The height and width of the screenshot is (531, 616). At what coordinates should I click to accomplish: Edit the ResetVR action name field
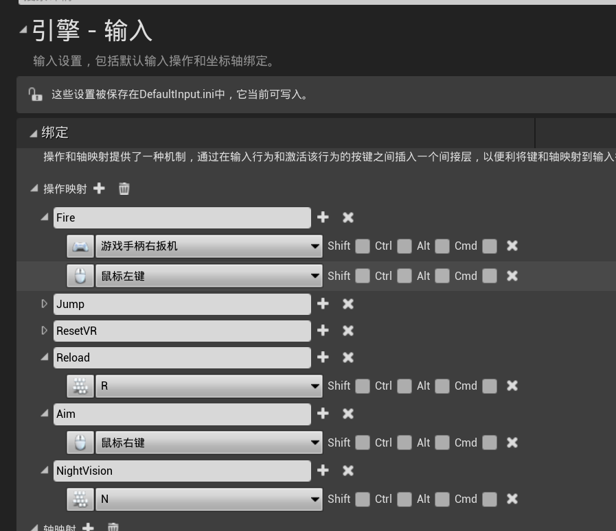point(182,331)
